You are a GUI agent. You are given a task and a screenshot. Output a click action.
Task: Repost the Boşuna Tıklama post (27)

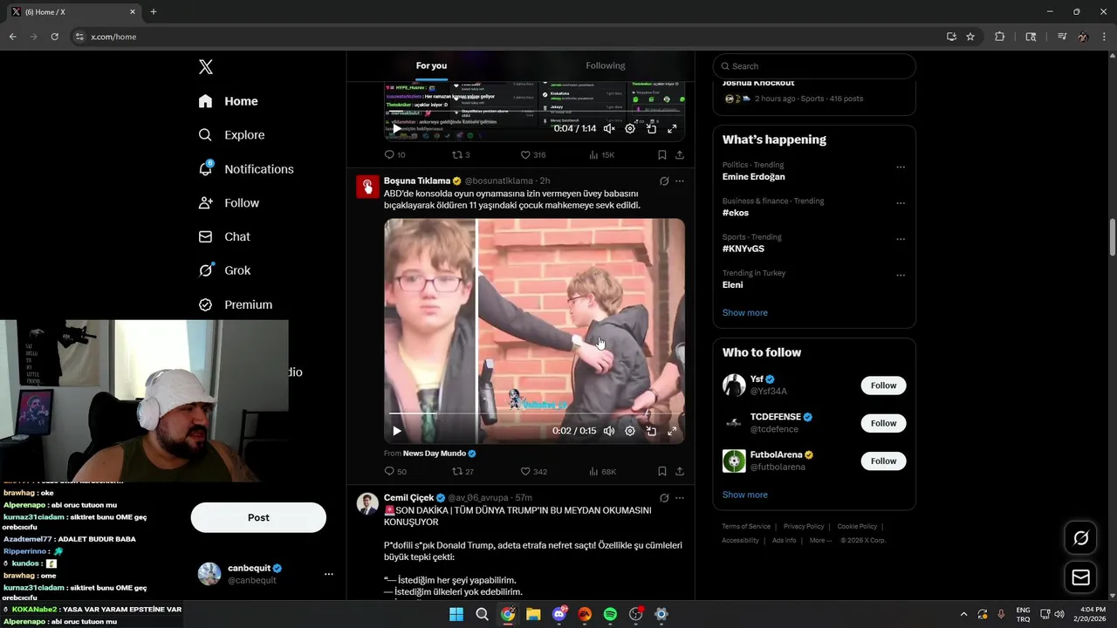pyautogui.click(x=463, y=472)
